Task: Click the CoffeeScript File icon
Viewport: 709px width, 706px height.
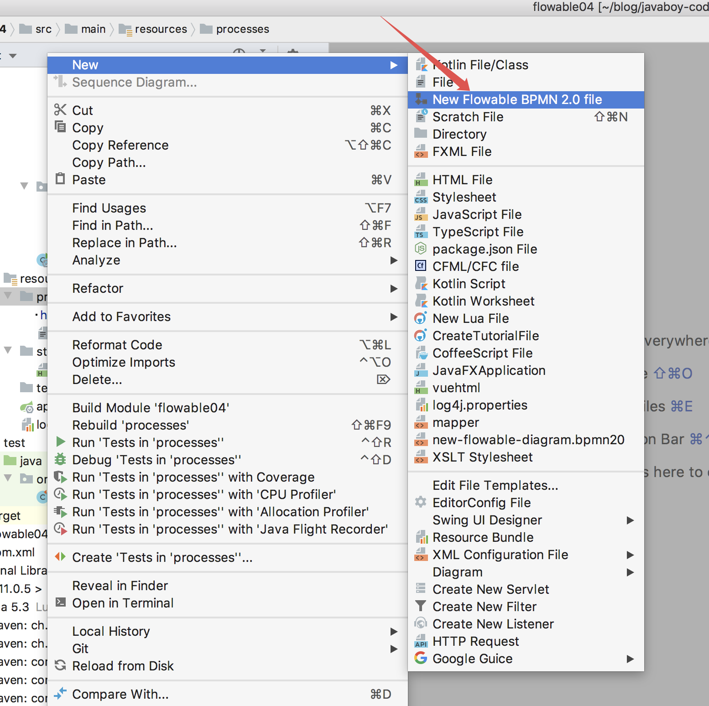Action: [x=421, y=353]
